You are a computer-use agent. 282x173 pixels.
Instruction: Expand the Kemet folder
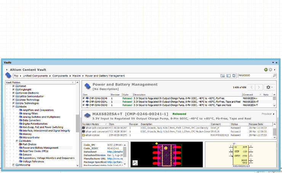tap(13, 86)
